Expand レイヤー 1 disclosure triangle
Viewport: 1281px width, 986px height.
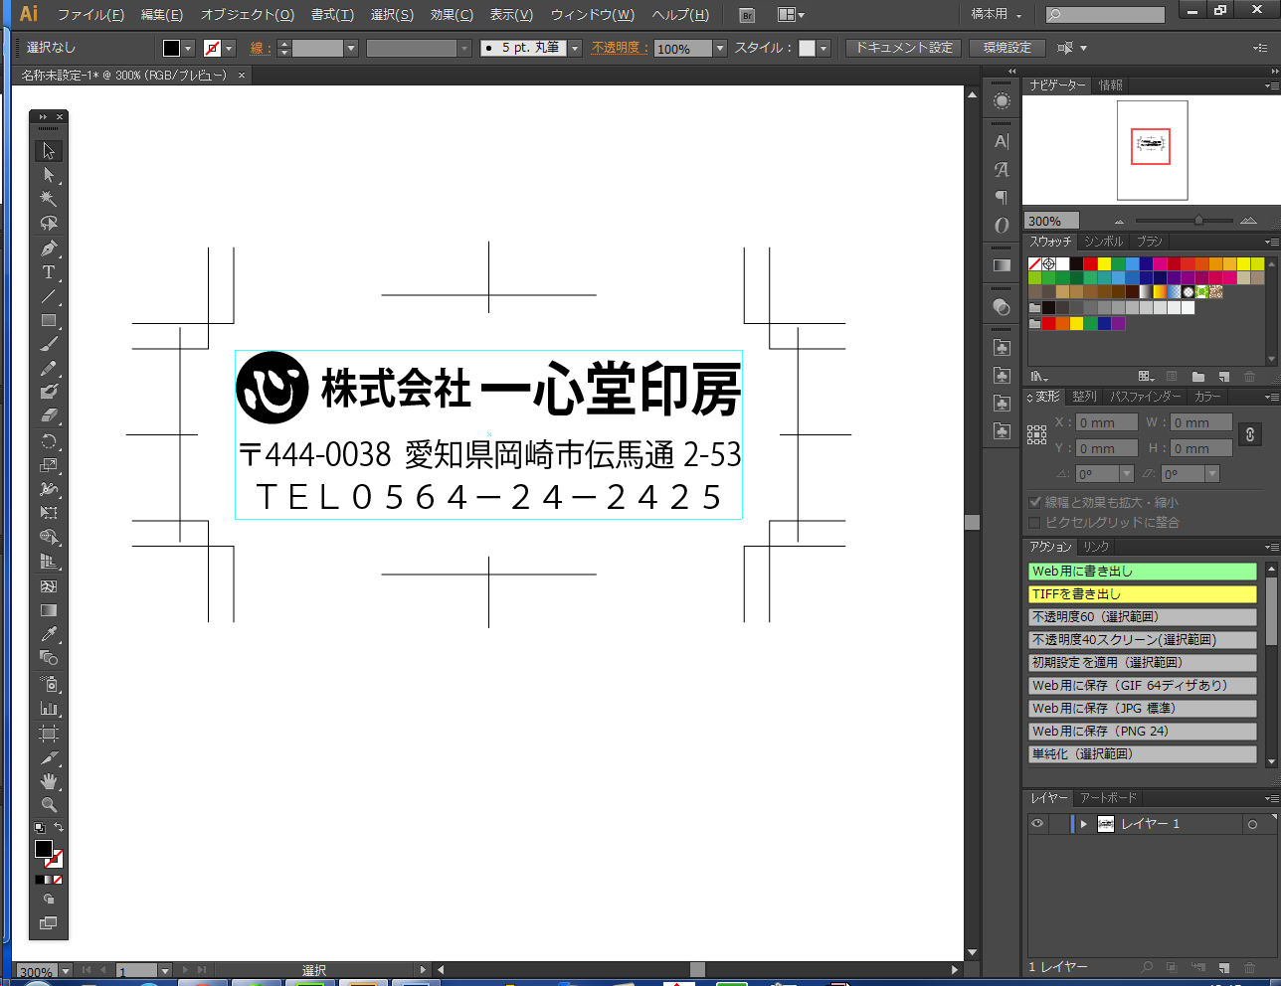tap(1084, 824)
